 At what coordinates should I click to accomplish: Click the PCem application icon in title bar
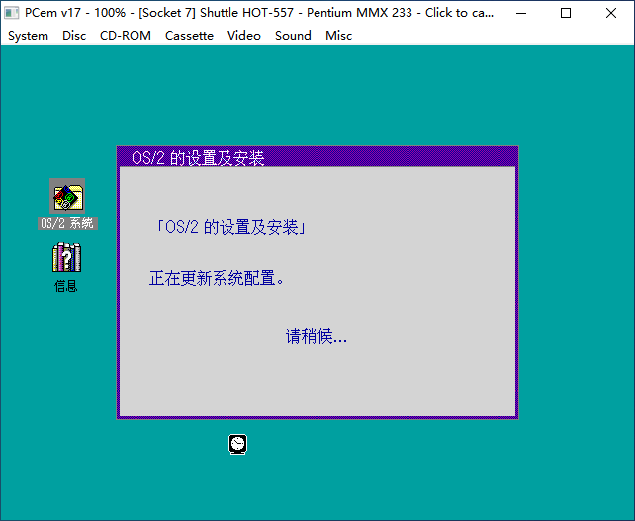point(11,13)
